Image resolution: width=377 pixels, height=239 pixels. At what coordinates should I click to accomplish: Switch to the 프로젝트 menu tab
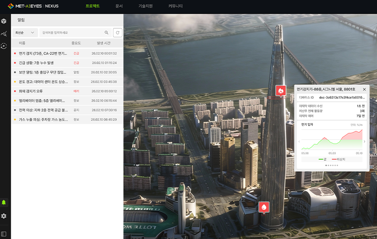click(93, 6)
